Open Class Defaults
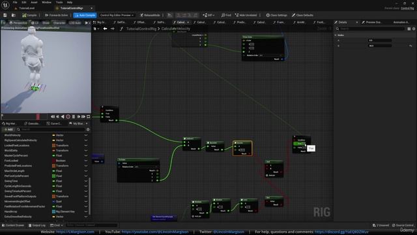Image resolution: width=417 pixels, height=235 pixels. [302, 15]
